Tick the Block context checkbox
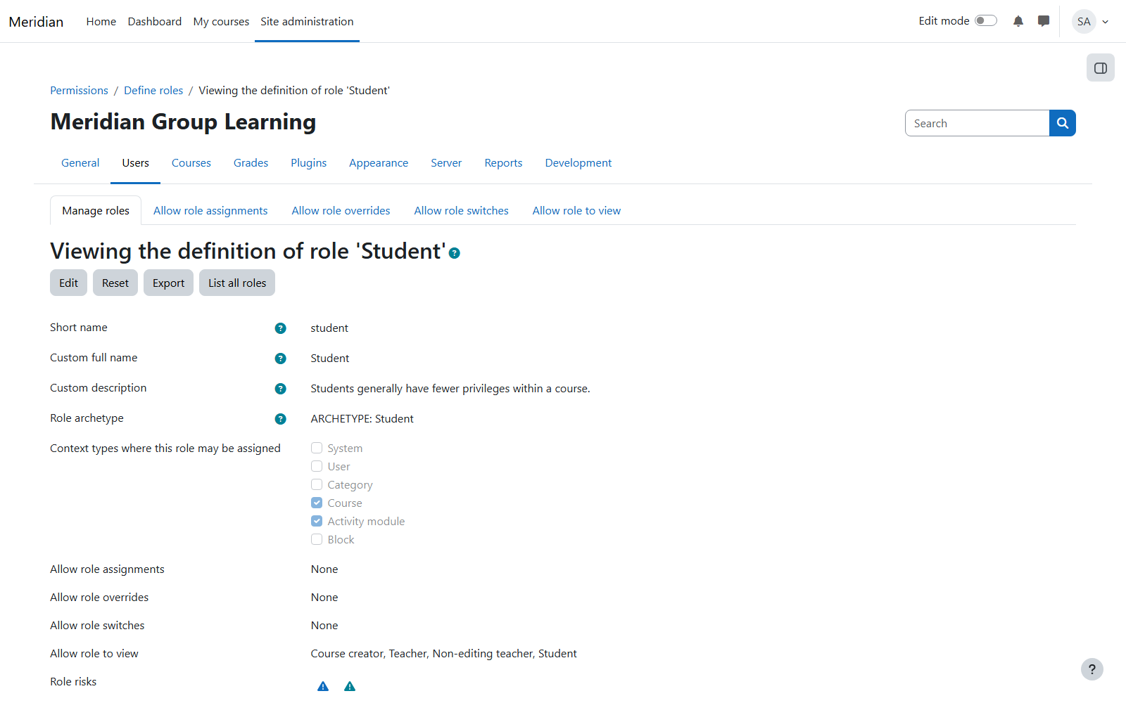 pyautogui.click(x=317, y=539)
